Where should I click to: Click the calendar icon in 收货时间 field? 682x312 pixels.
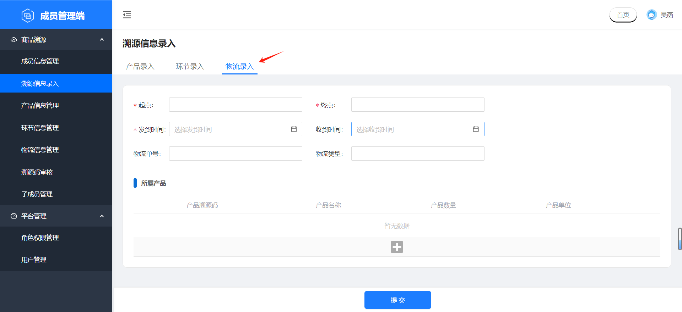[476, 129]
